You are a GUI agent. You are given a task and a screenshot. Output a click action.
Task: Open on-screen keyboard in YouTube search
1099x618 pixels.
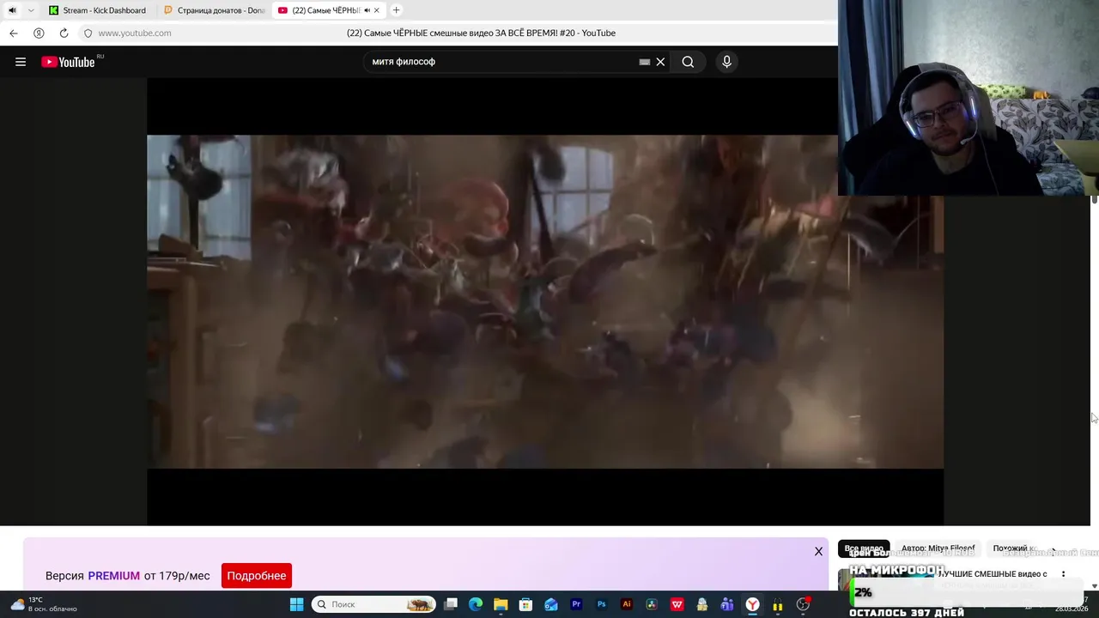coord(644,62)
